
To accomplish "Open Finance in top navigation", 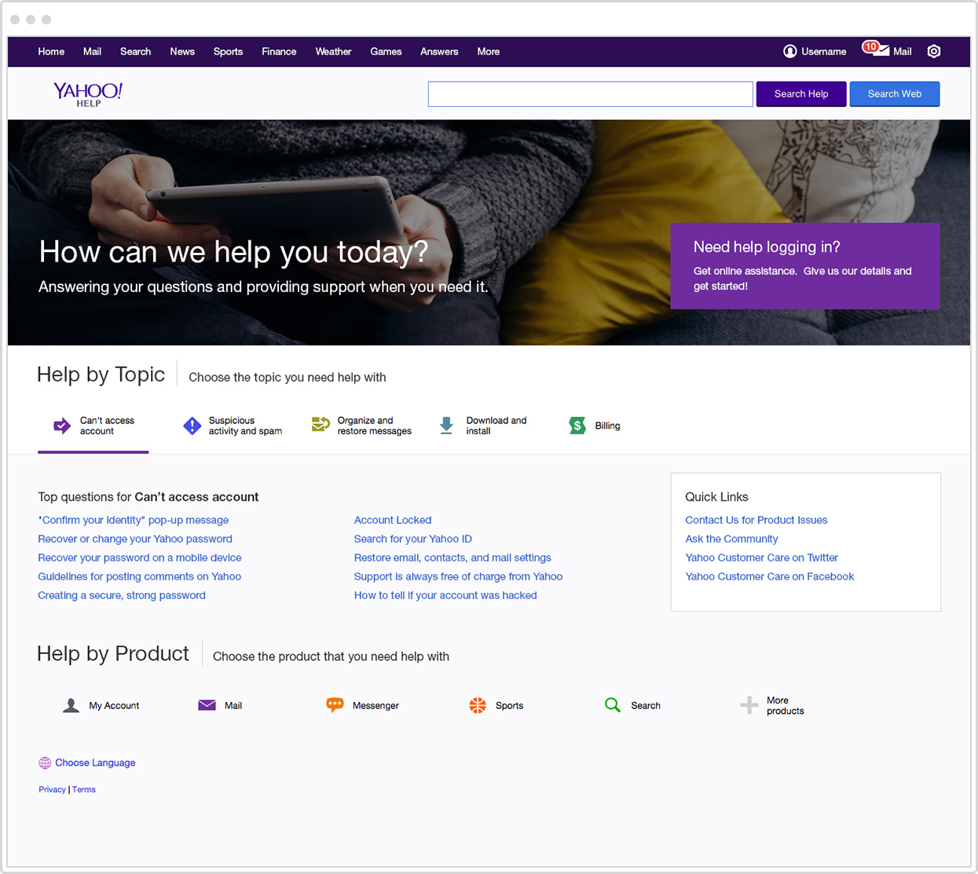I will tap(279, 52).
